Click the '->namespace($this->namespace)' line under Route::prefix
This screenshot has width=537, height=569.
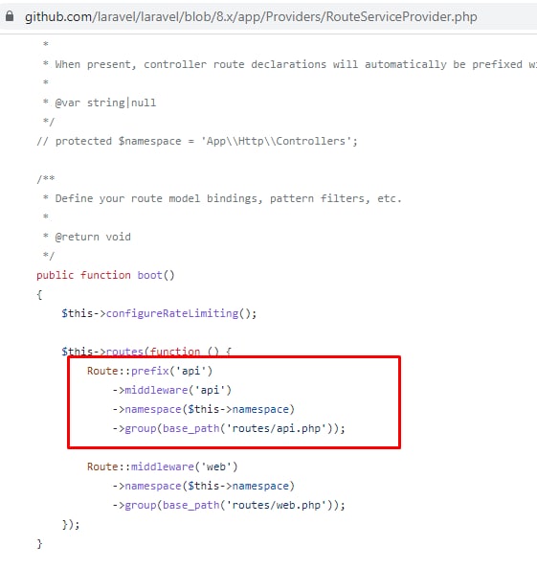point(204,409)
